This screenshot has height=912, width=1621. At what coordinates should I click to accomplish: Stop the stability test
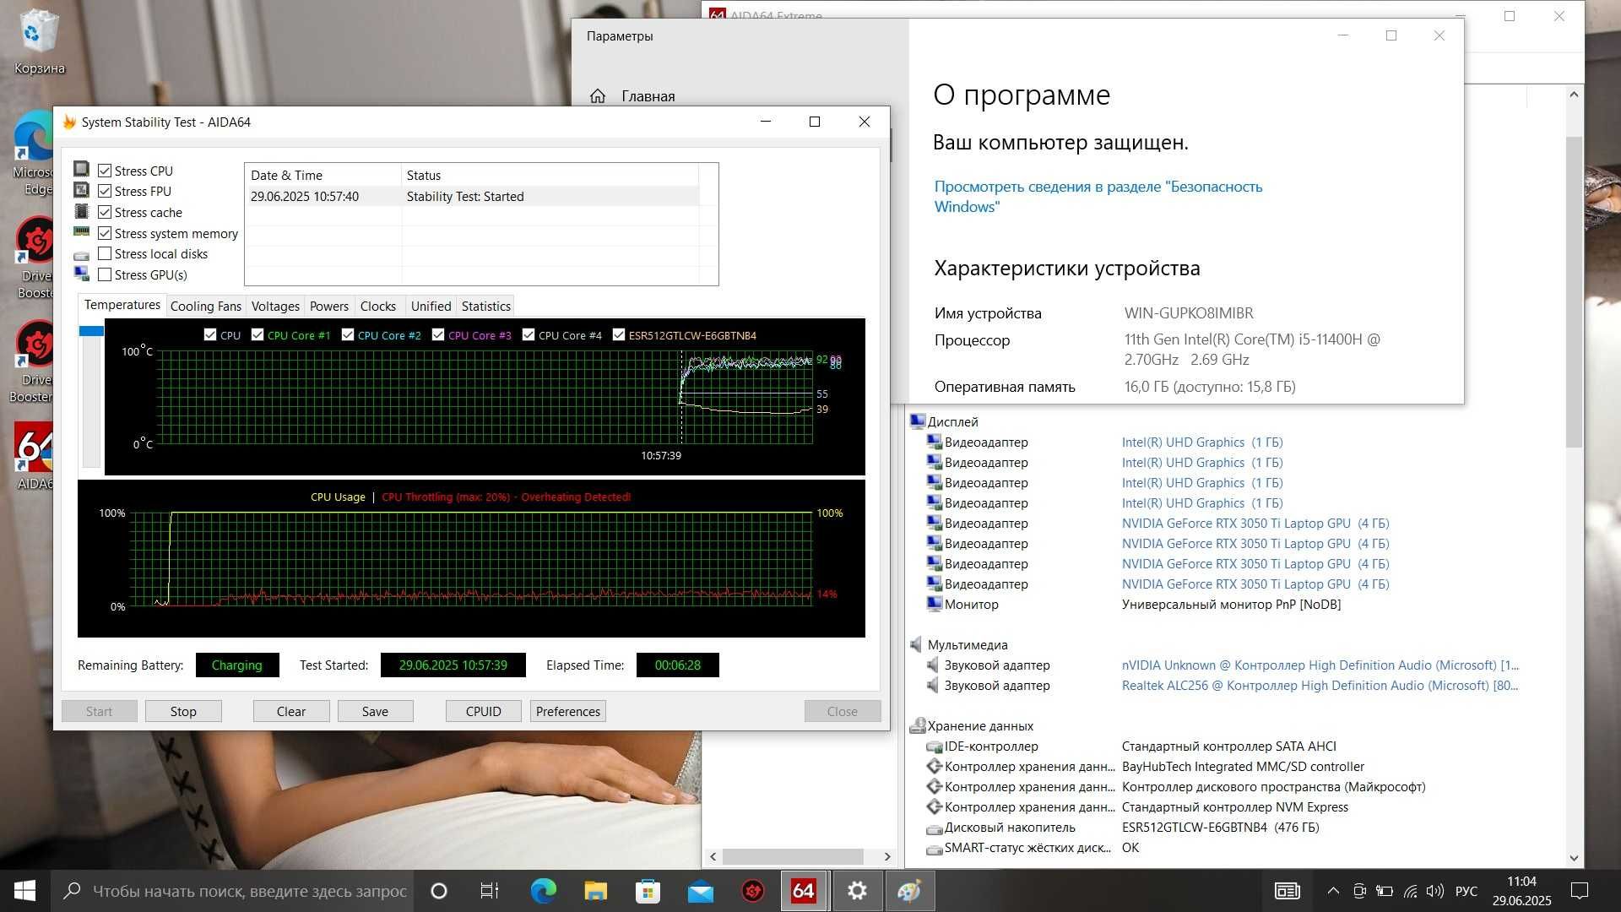click(183, 711)
